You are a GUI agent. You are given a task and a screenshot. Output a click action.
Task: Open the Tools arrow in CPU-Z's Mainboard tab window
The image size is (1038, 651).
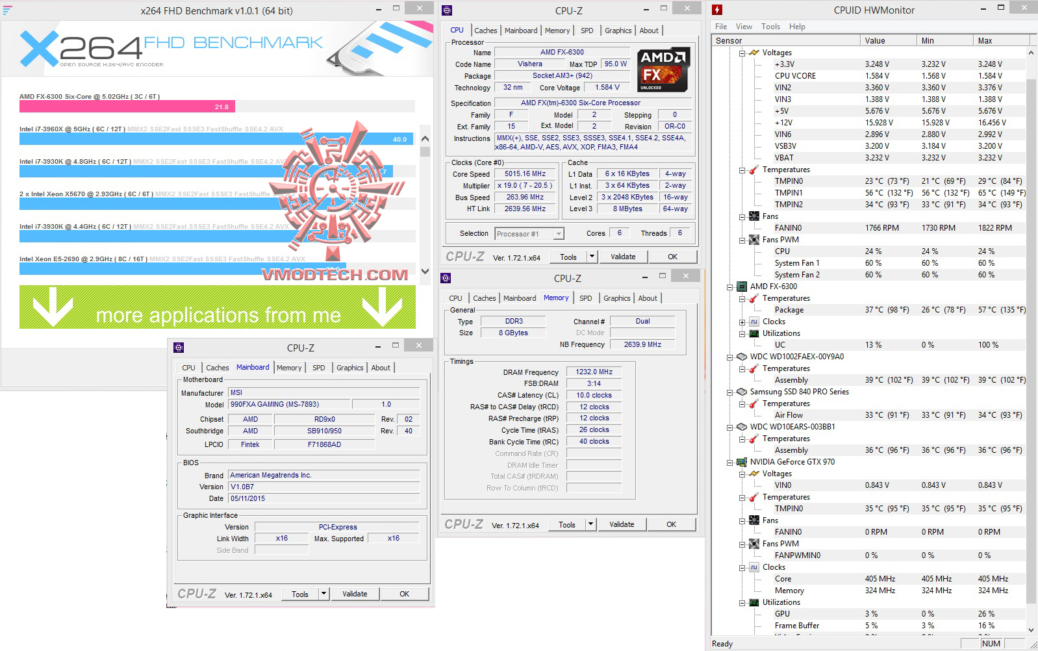coord(324,594)
